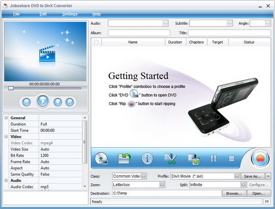Open the Settings menu

[70, 14]
